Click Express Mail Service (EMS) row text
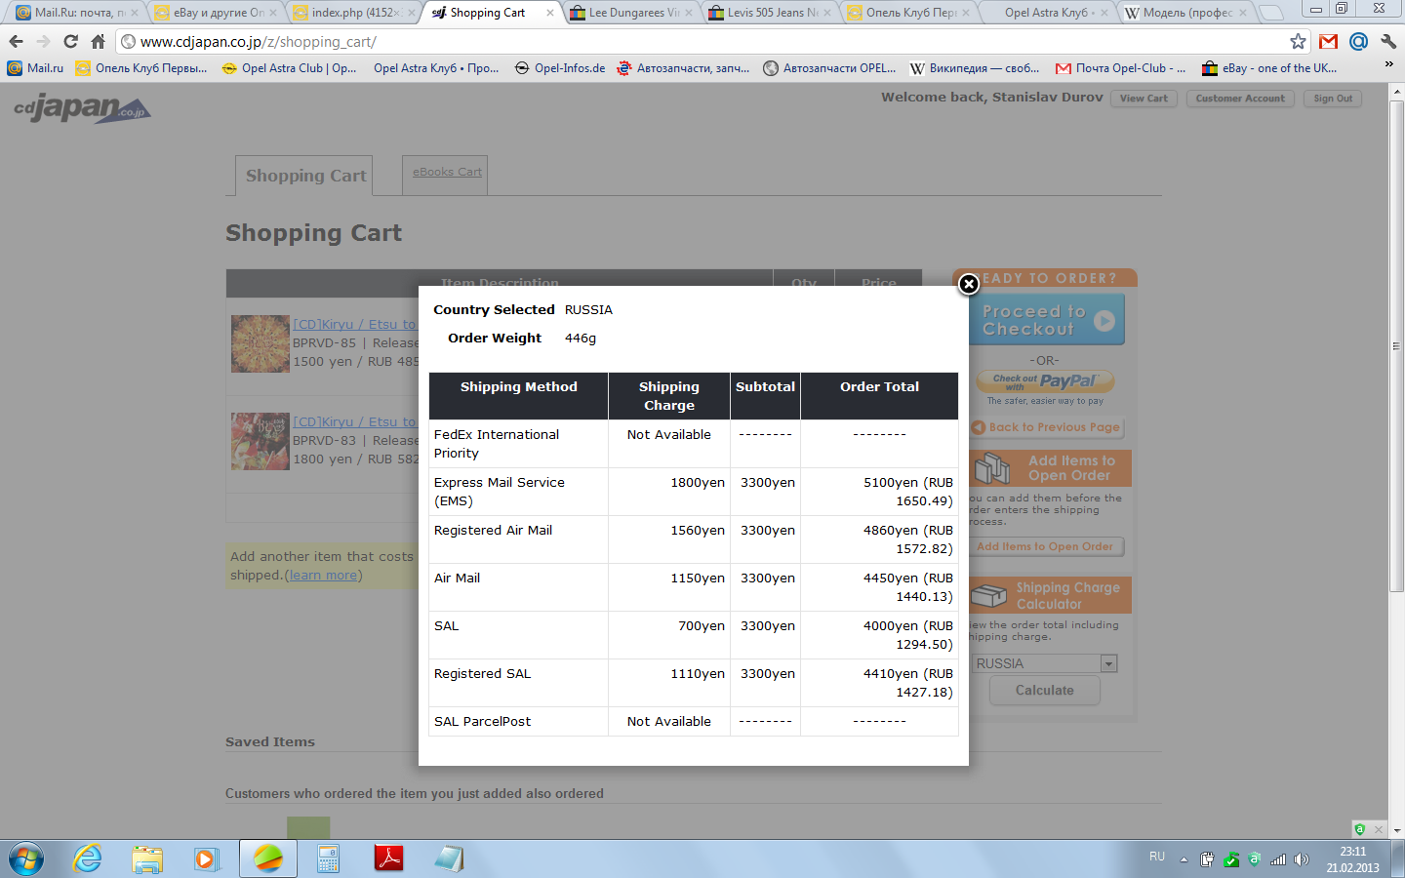Viewport: 1405px width, 878px height. coord(499,492)
